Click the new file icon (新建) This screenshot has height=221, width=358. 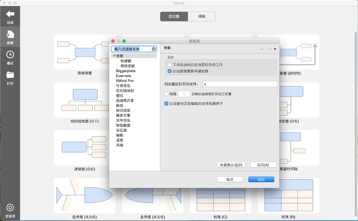(x=10, y=35)
